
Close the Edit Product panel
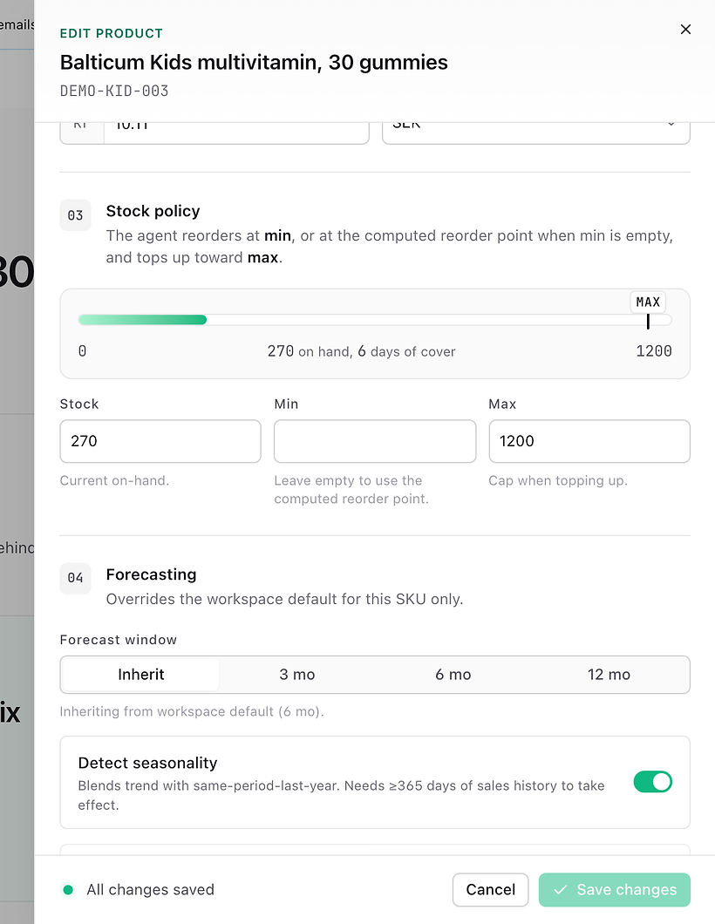685,30
